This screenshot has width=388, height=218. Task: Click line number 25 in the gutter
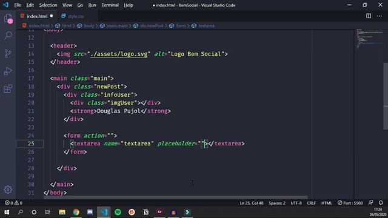(31, 144)
